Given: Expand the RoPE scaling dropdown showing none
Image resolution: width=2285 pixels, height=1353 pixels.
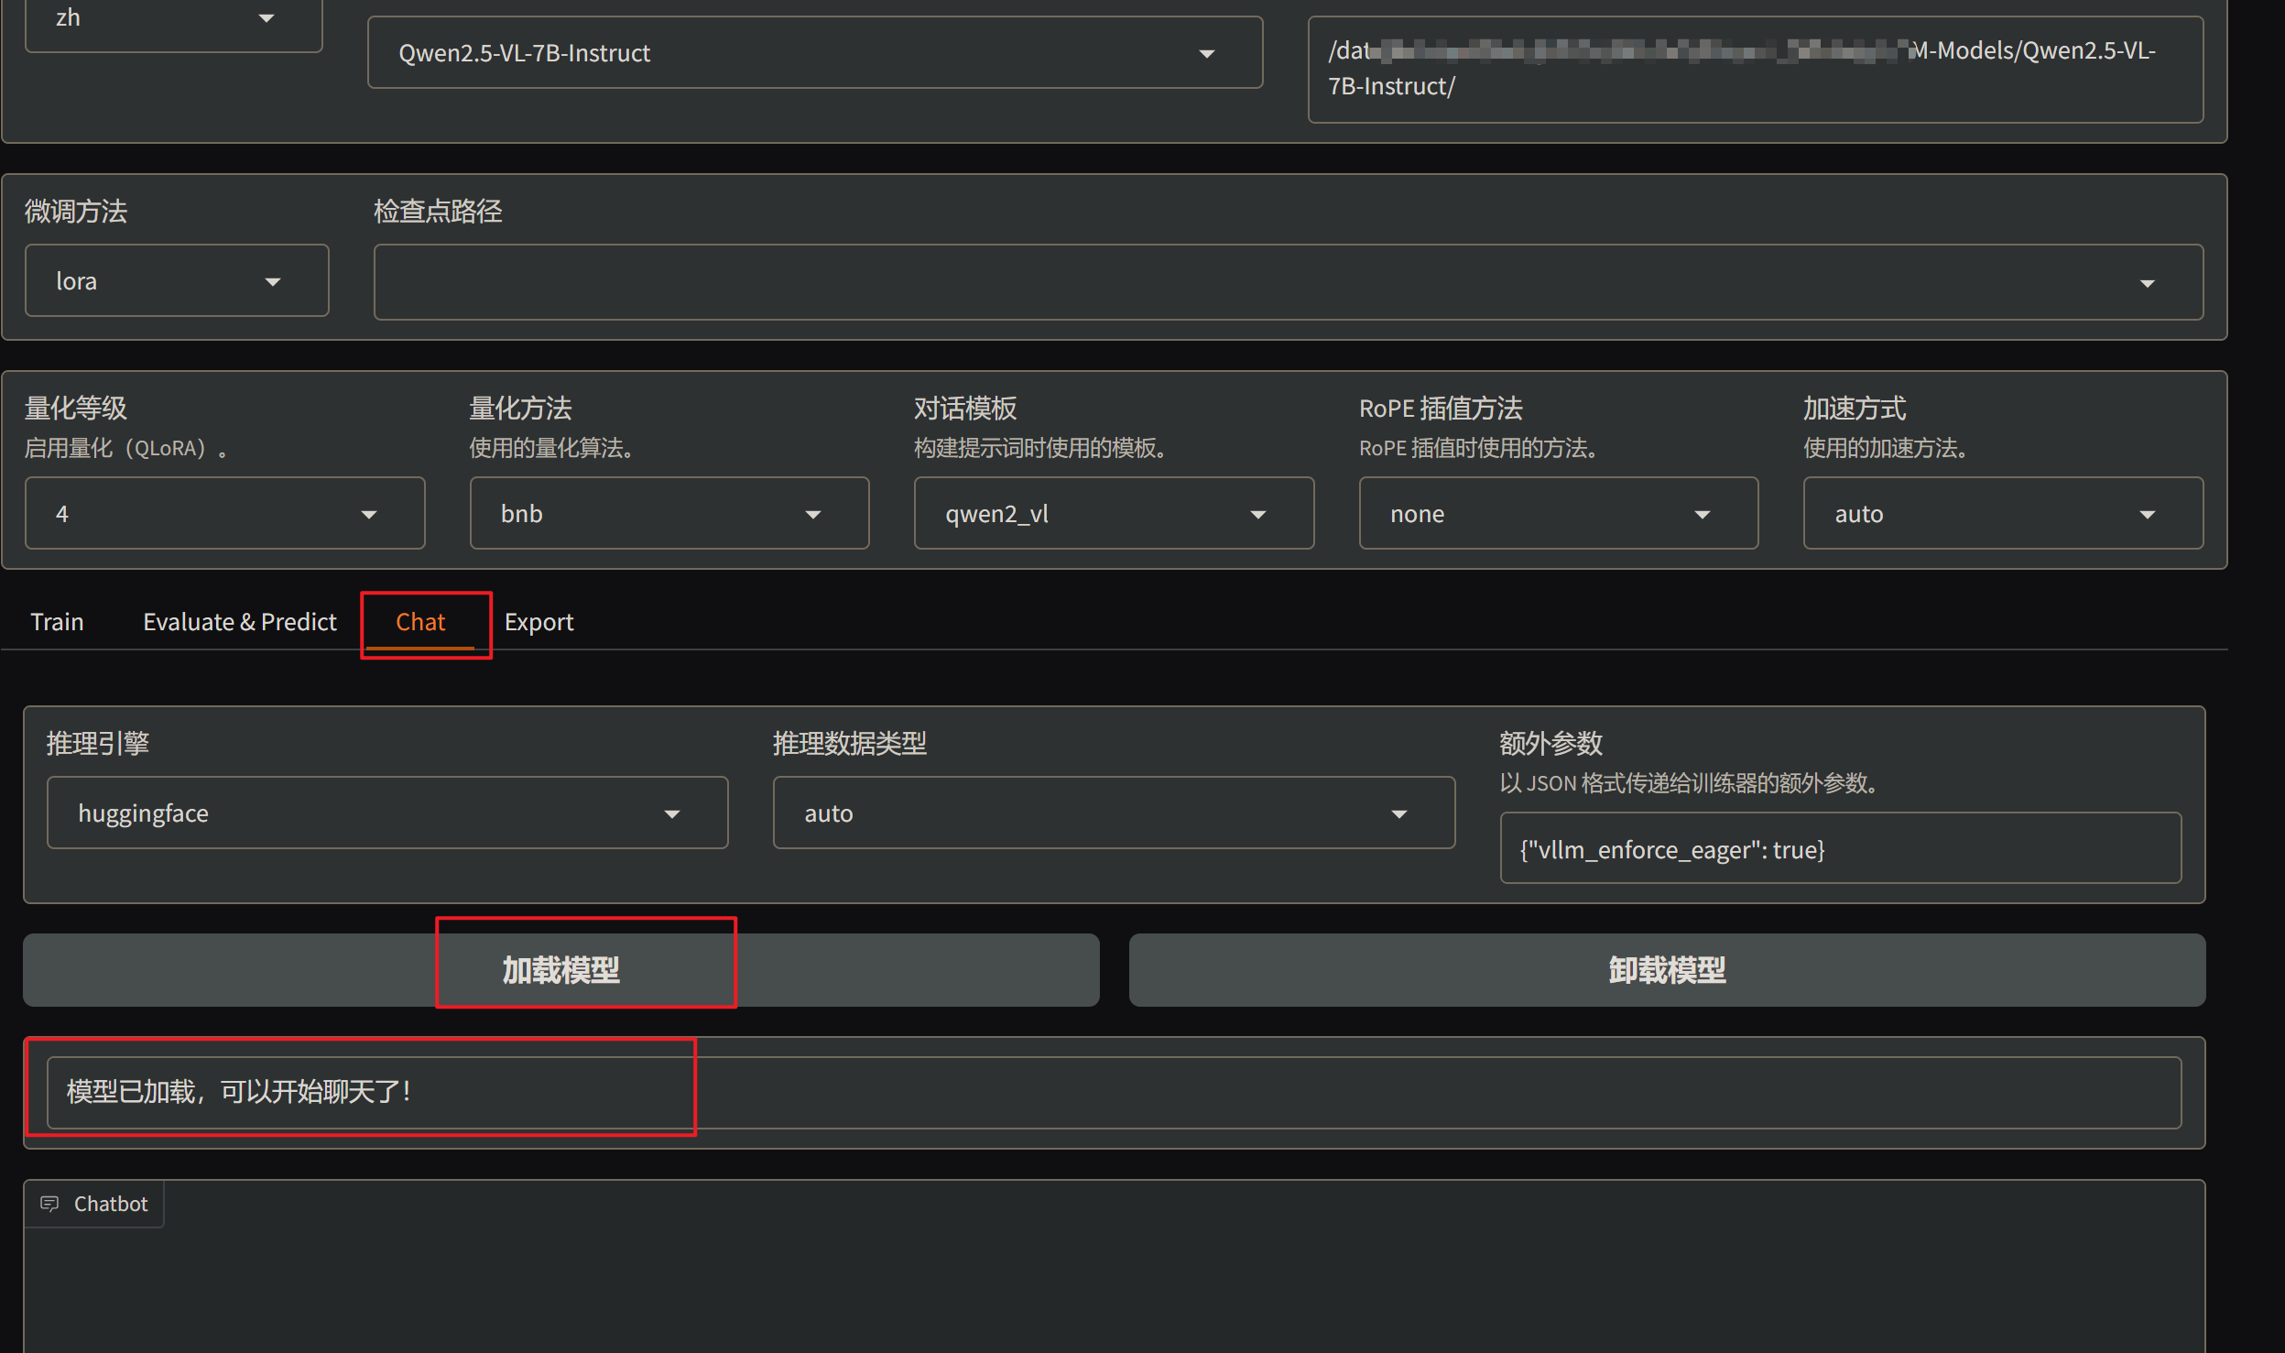Looking at the screenshot, I should tap(1558, 514).
